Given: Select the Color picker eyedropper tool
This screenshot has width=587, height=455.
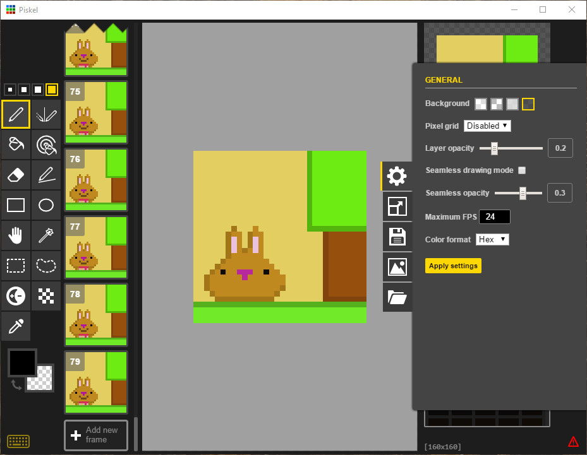Looking at the screenshot, I should pyautogui.click(x=16, y=326).
